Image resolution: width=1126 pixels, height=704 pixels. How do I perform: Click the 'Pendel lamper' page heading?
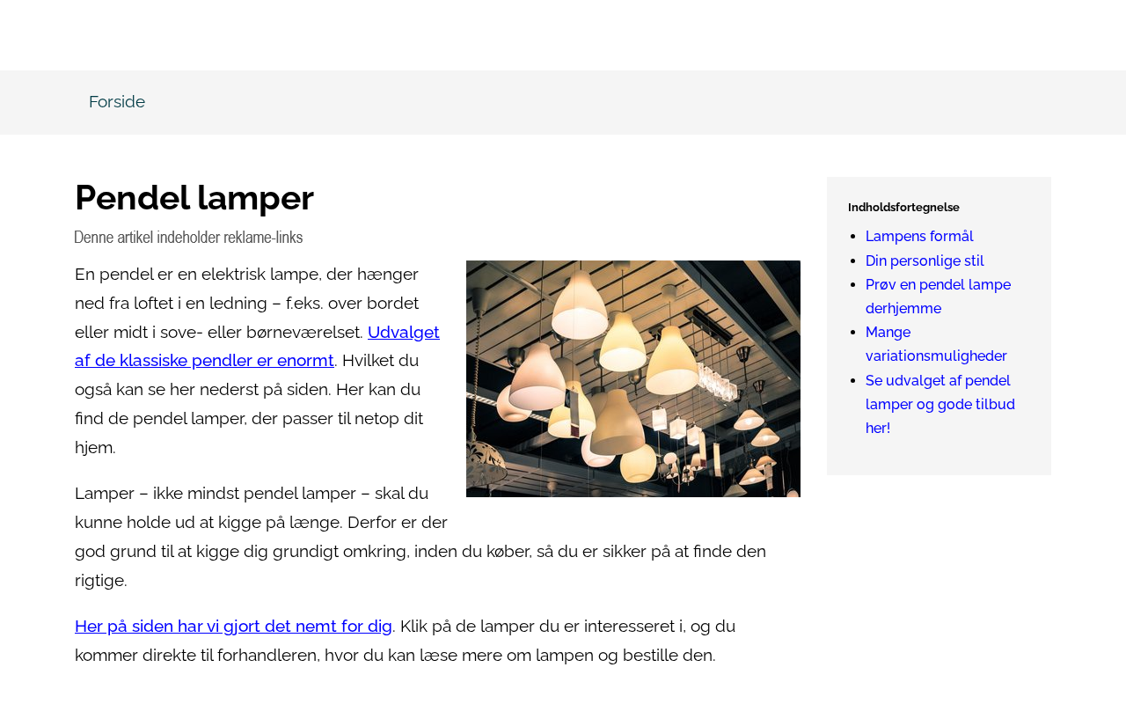[x=194, y=197]
